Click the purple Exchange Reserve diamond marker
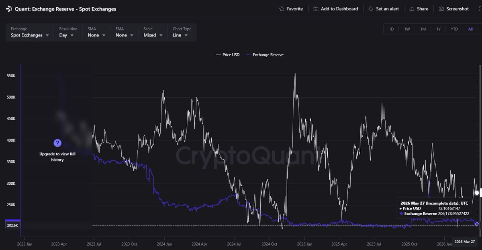Image resolution: width=482 pixels, height=250 pixels. coord(477,224)
